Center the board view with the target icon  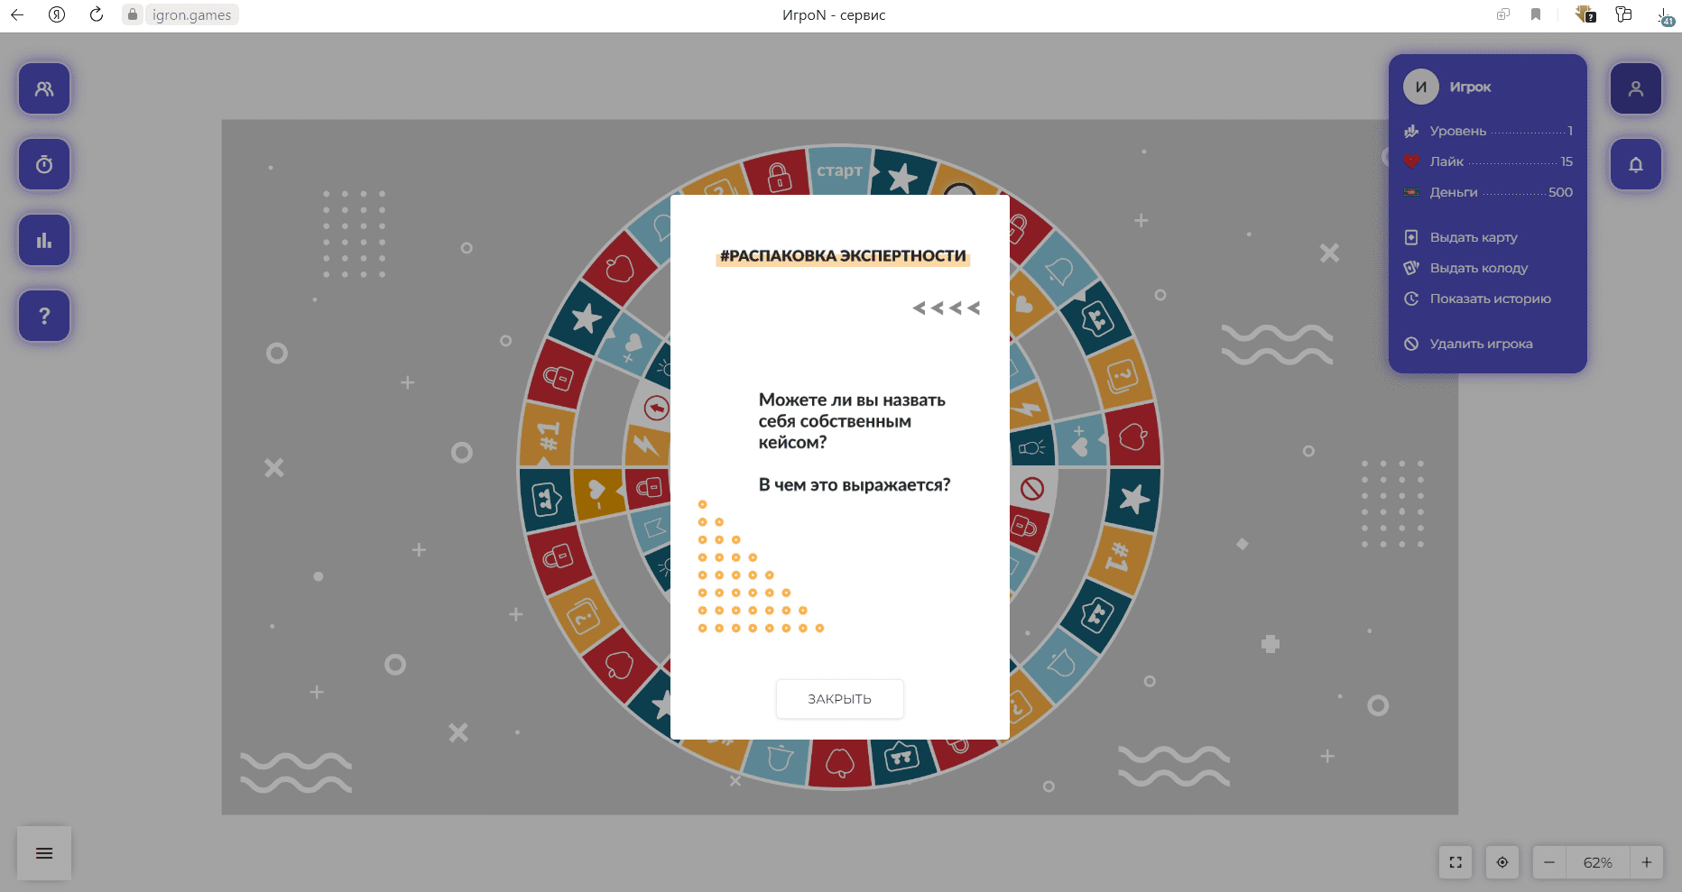1502,862
